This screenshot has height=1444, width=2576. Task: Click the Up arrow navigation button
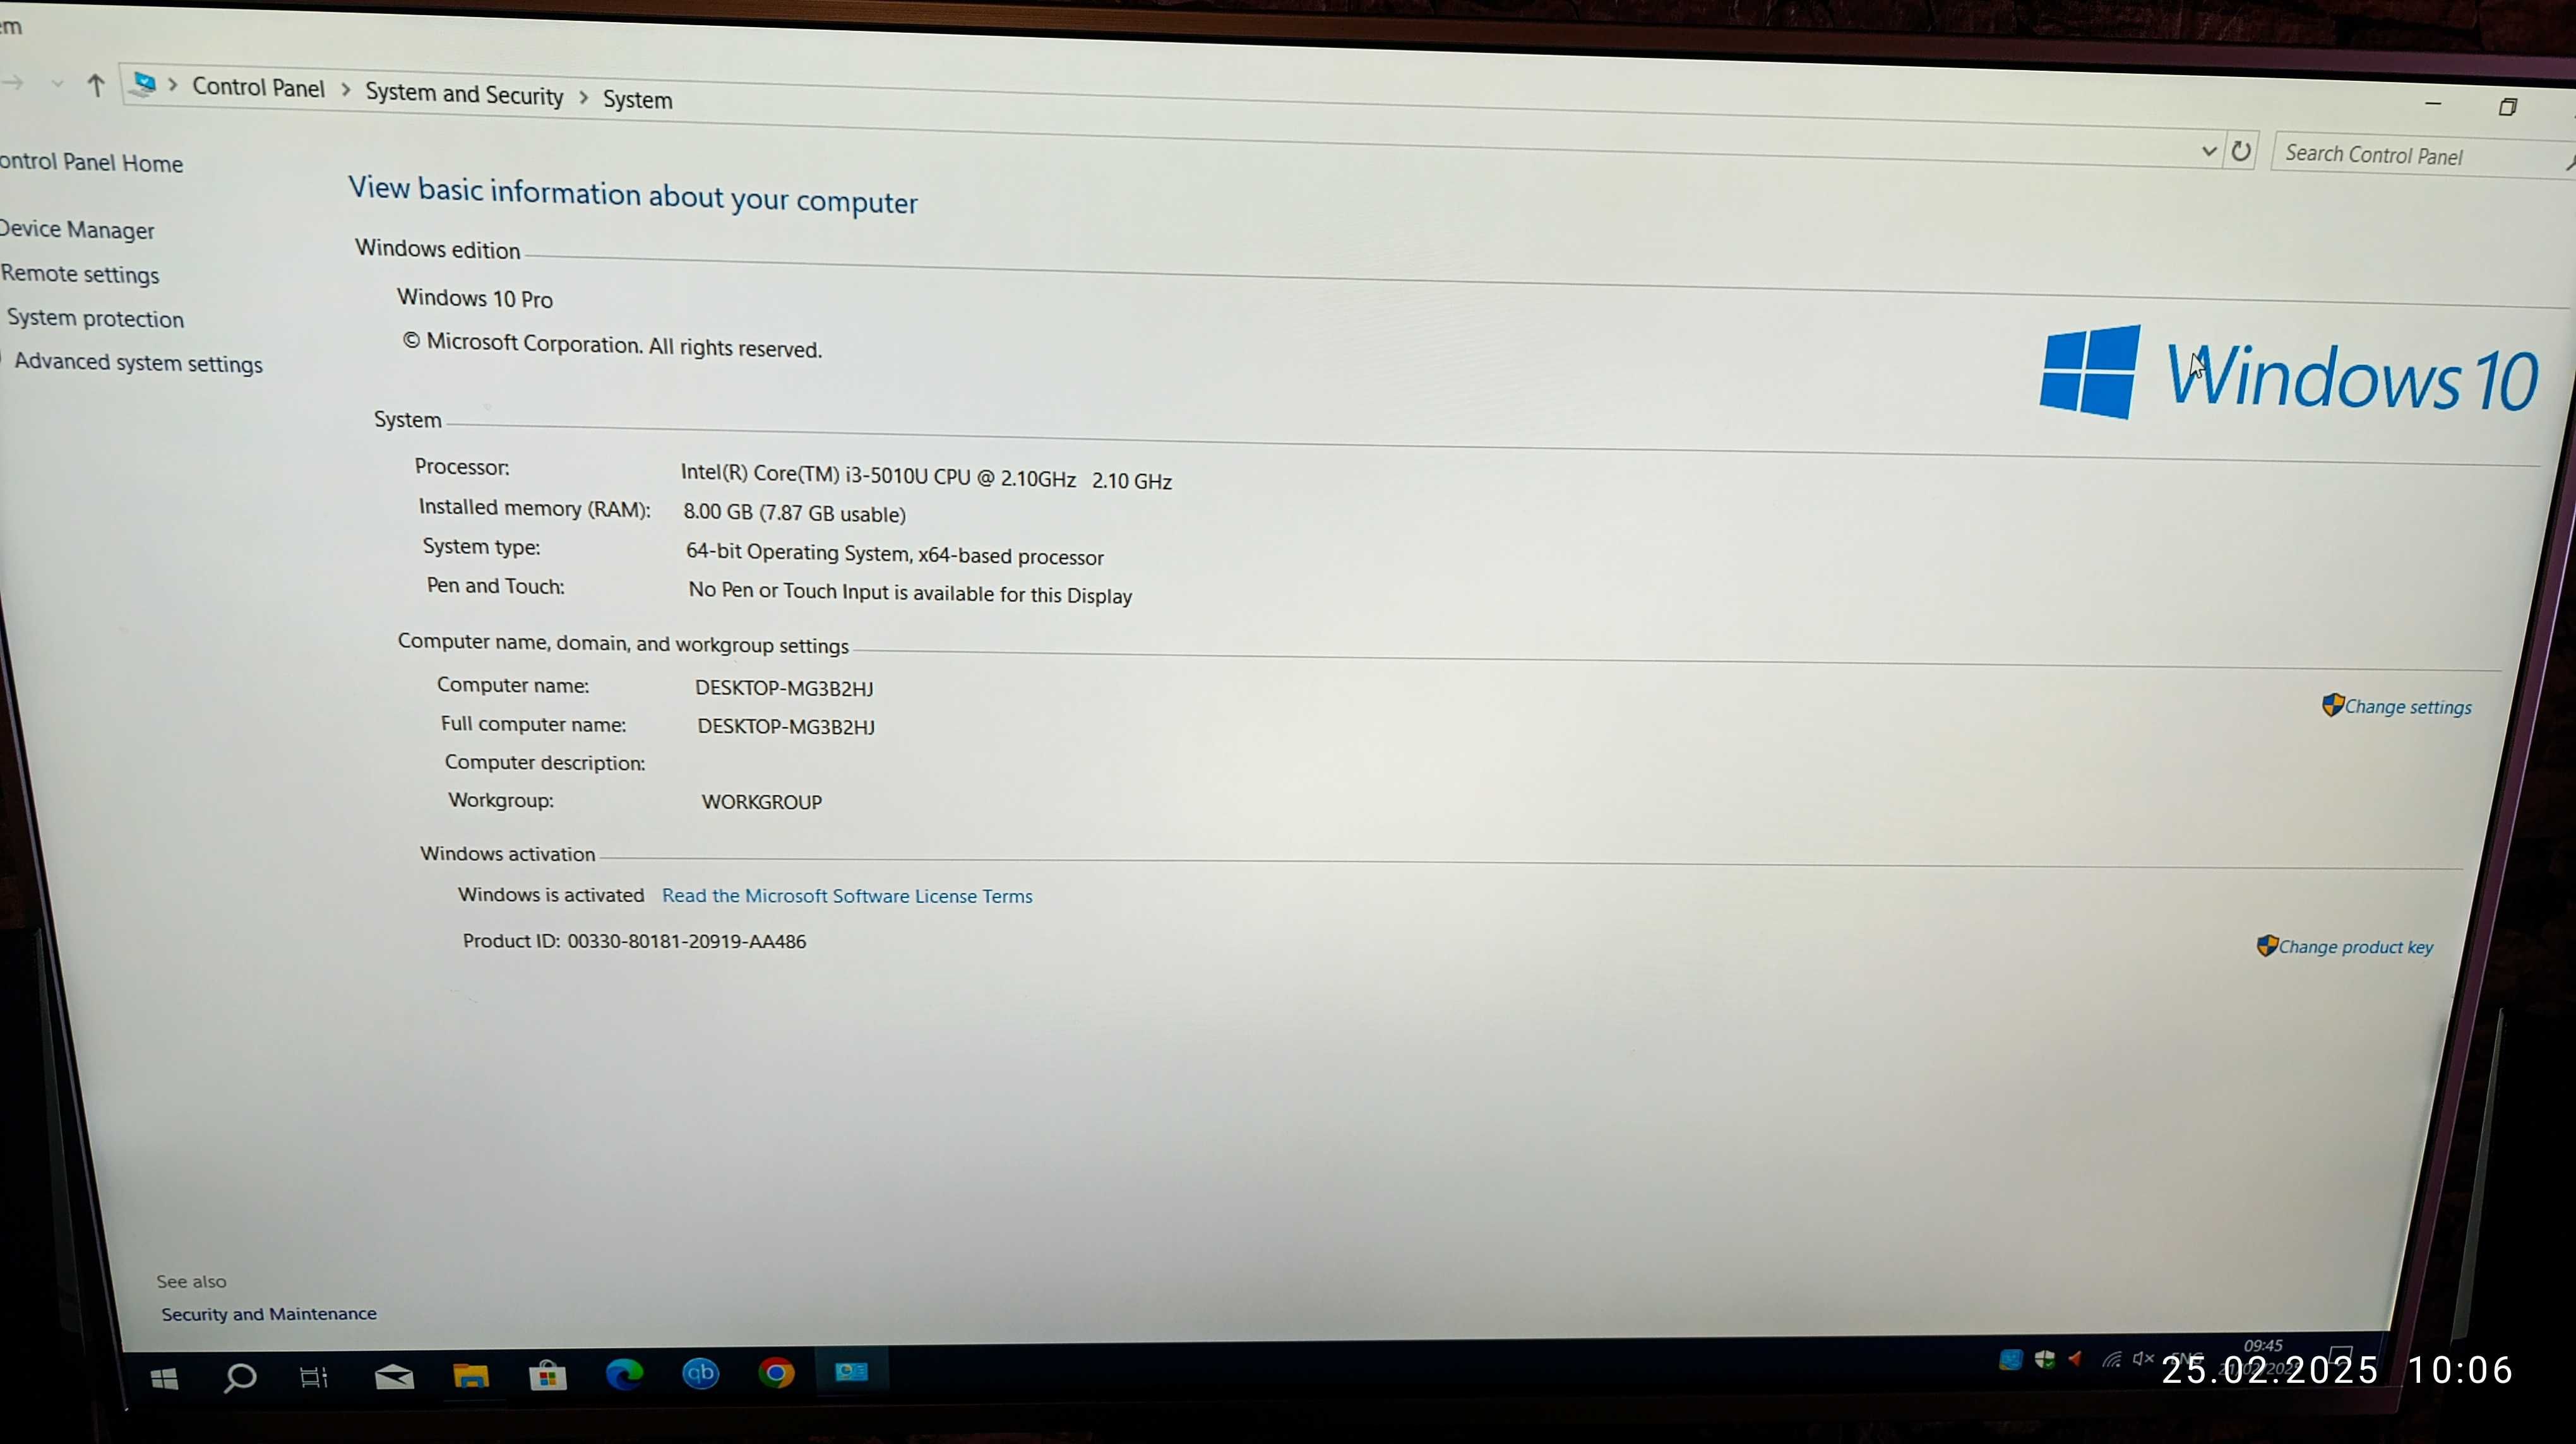pyautogui.click(x=96, y=86)
